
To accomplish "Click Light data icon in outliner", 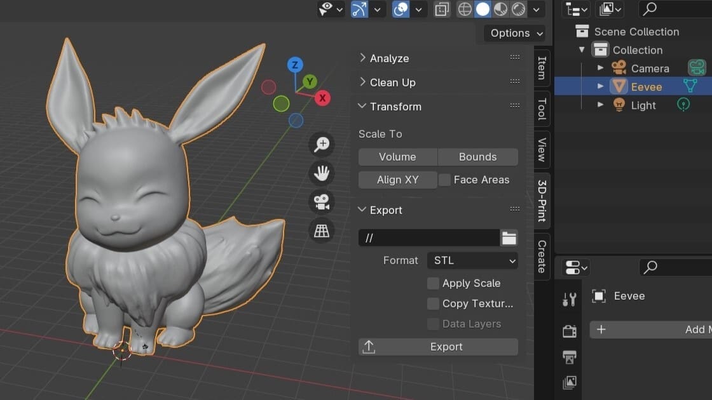I will (683, 104).
